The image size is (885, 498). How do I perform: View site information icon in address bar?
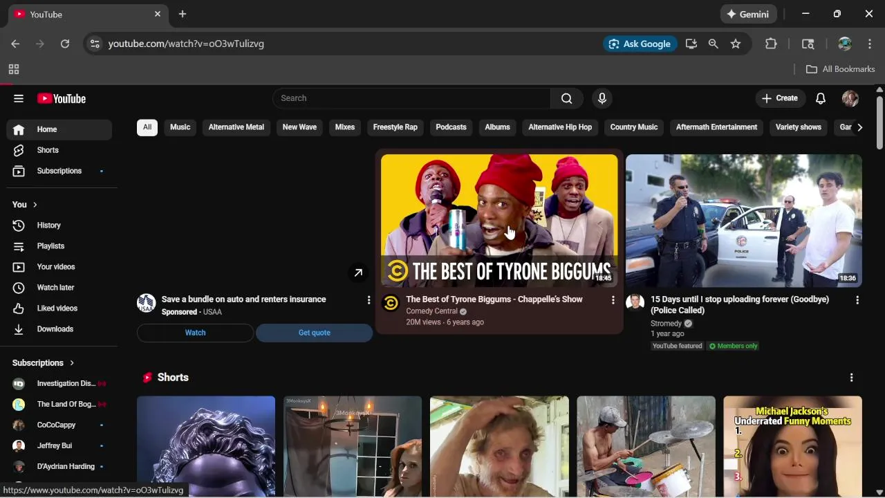[95, 44]
